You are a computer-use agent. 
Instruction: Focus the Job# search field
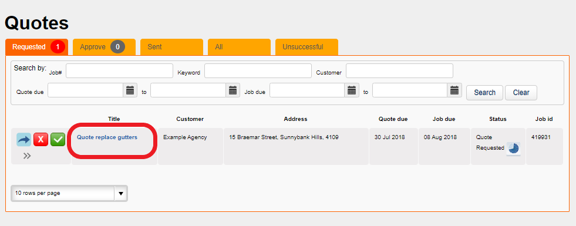tap(119, 71)
